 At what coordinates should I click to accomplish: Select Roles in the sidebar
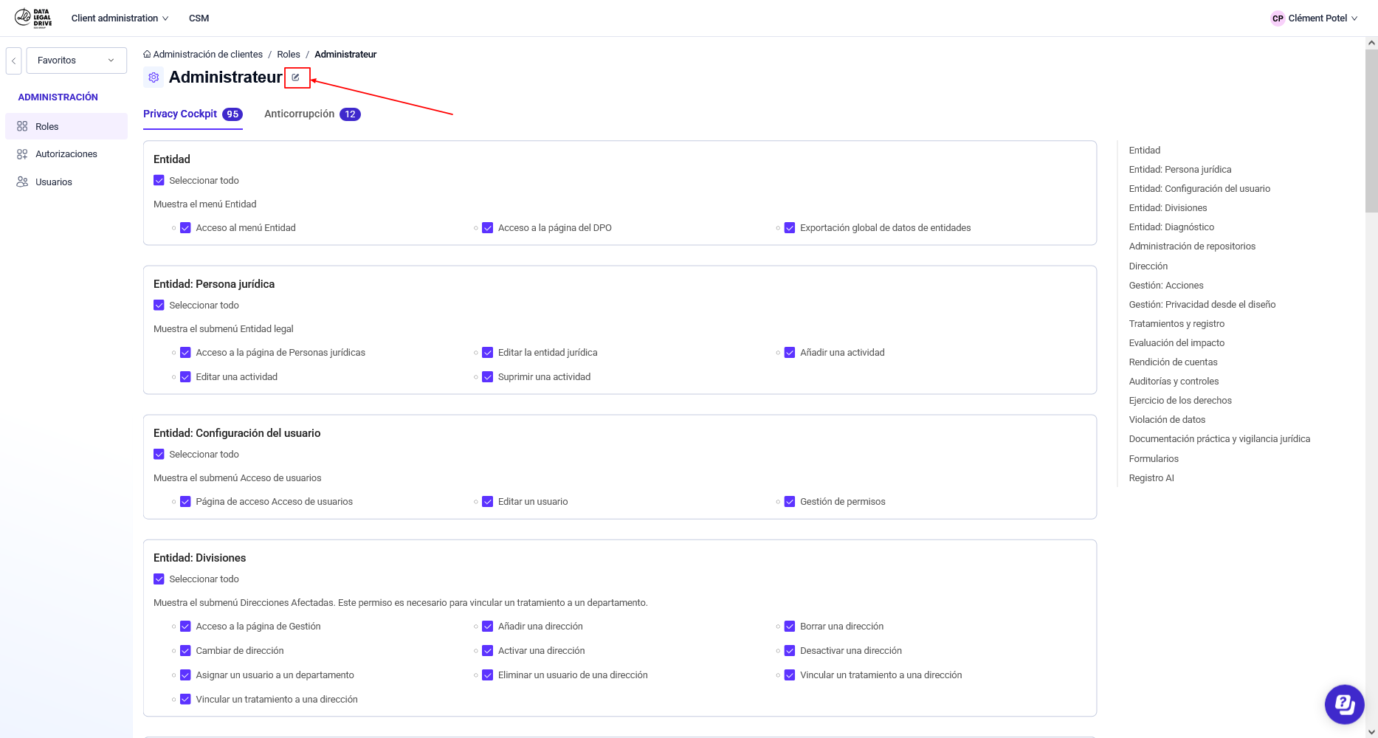[66, 126]
